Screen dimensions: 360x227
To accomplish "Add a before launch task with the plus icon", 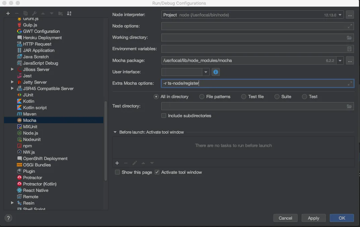I will tap(117, 163).
